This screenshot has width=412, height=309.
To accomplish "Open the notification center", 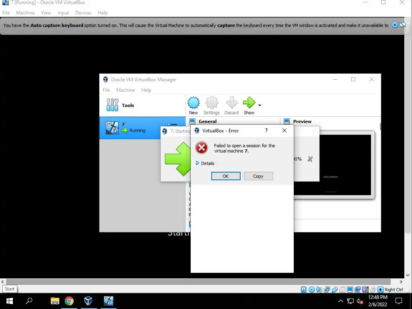I will (x=399, y=301).
